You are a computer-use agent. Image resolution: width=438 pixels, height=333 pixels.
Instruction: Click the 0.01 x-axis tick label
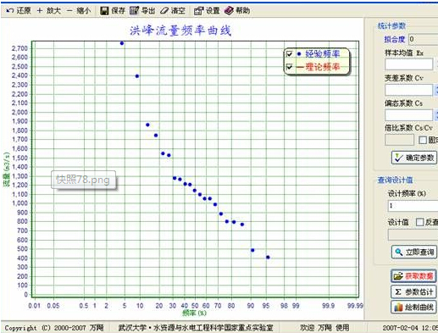pyautogui.click(x=34, y=306)
